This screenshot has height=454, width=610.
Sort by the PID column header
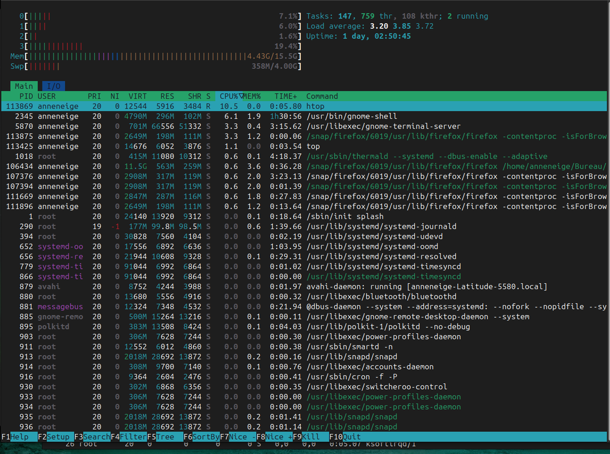tap(26, 96)
